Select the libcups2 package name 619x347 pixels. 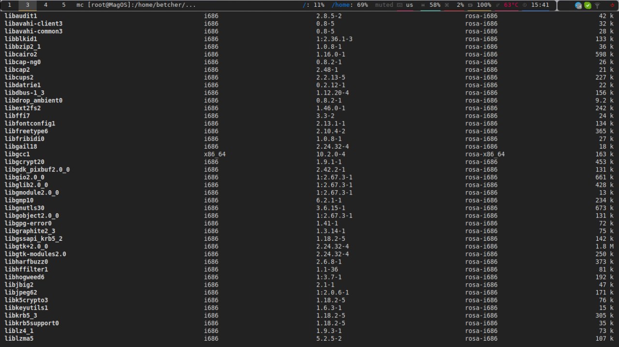coord(19,77)
